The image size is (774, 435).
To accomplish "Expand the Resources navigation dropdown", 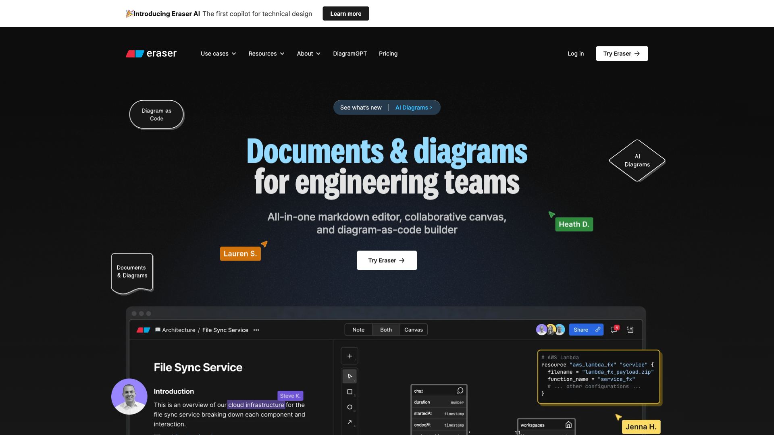I will click(266, 53).
